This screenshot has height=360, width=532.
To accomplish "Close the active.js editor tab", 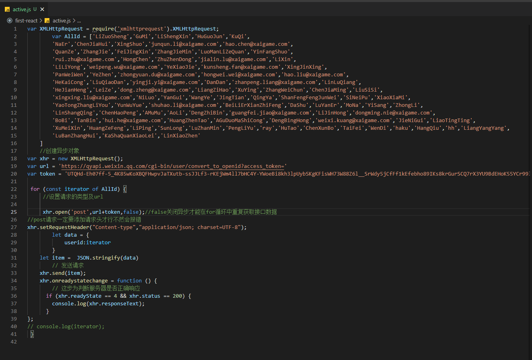I will [x=43, y=9].
